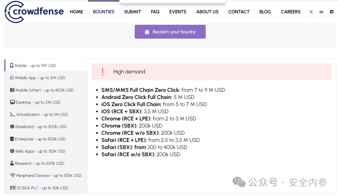Click the Chrome (SBX) 200k entry
Viewport: 338px width, 196px height.
pos(132,125)
